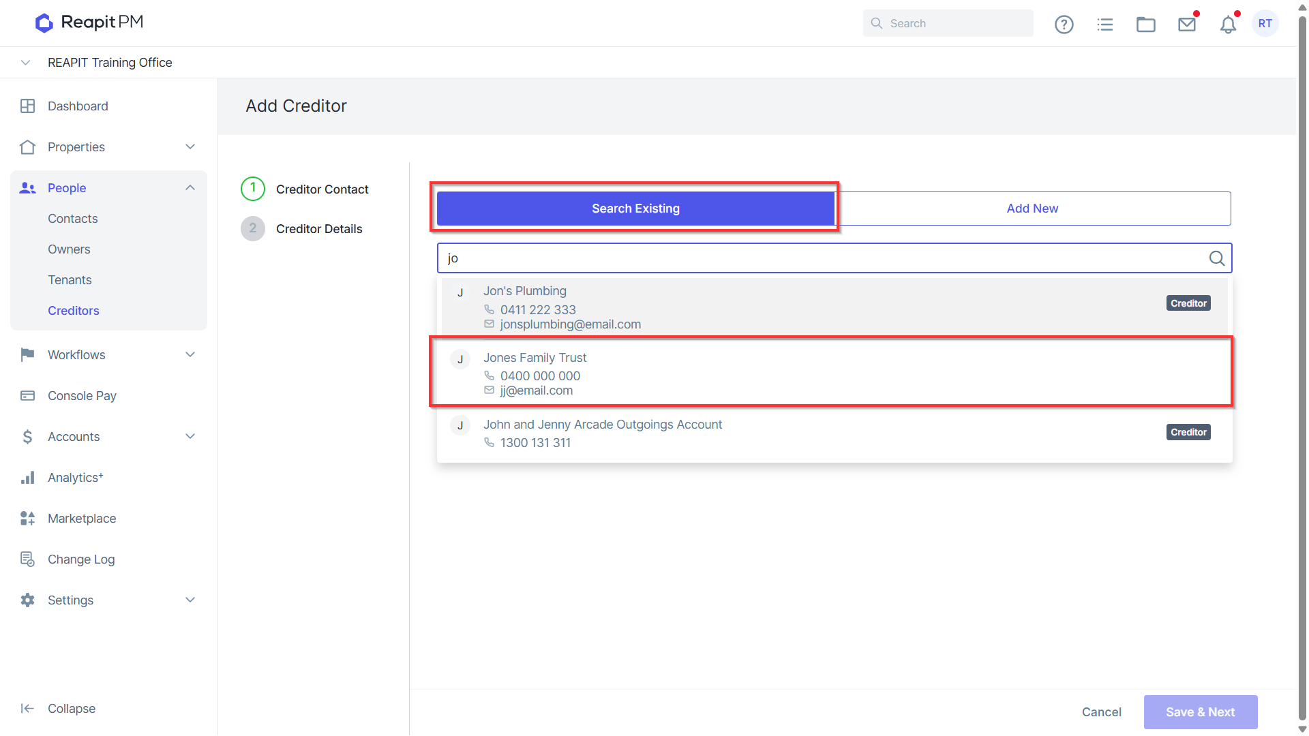Screen dimensions: 1309x736
Task: Collapse the People section chevron
Action: pos(190,188)
